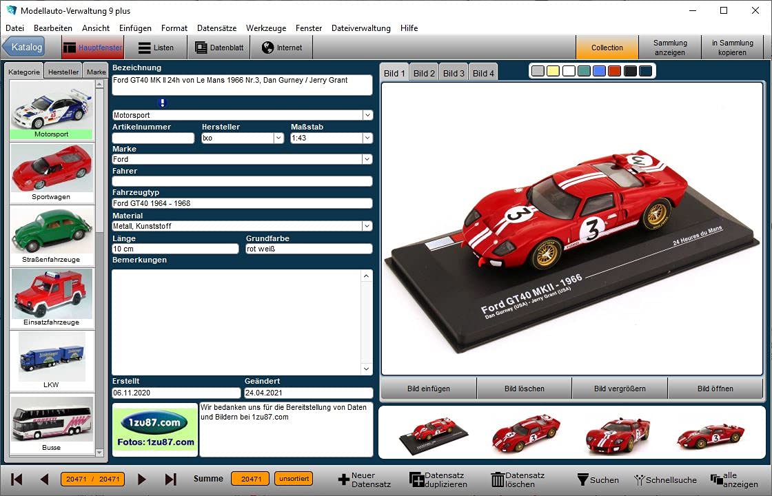Viewport: 772px width, 496px height.
Task: Select the white background color swatch
Action: 569,72
